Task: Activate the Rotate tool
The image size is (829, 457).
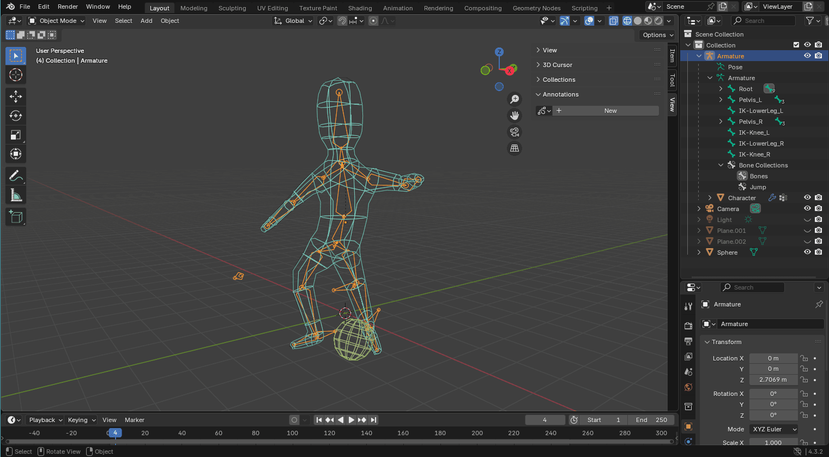Action: coord(15,116)
